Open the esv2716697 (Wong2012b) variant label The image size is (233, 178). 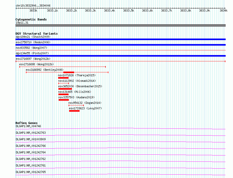pyautogui.click(x=33, y=59)
